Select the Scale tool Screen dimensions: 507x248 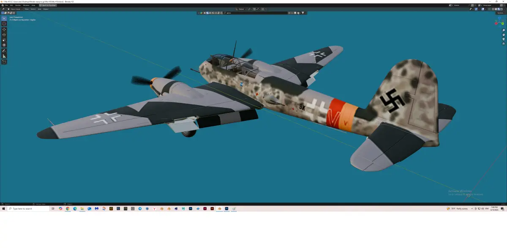4,40
